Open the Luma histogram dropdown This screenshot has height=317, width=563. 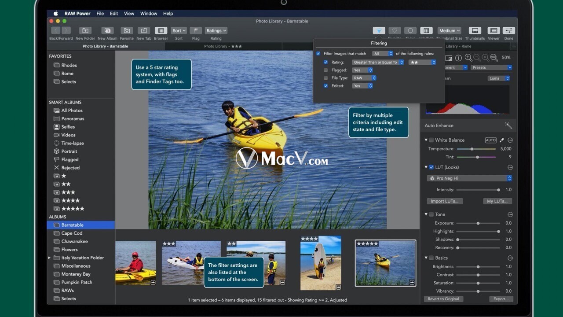coord(499,78)
